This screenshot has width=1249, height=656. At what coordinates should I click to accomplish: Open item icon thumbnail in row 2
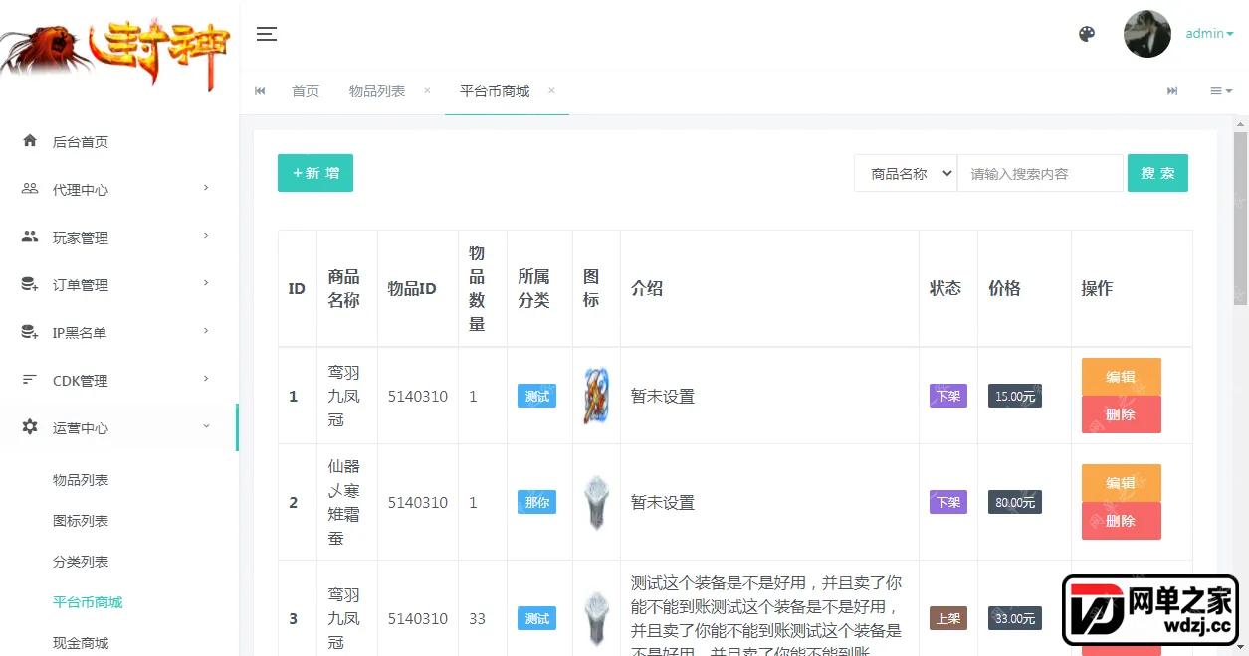596,502
